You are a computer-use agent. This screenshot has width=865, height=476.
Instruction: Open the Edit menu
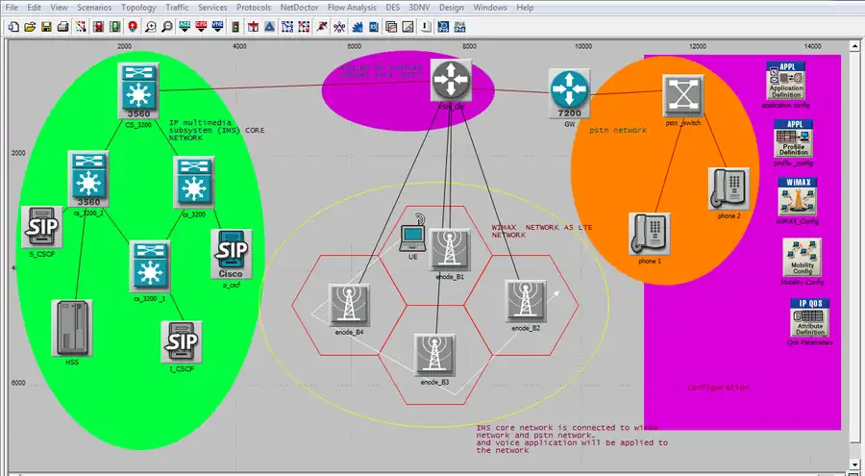click(35, 7)
